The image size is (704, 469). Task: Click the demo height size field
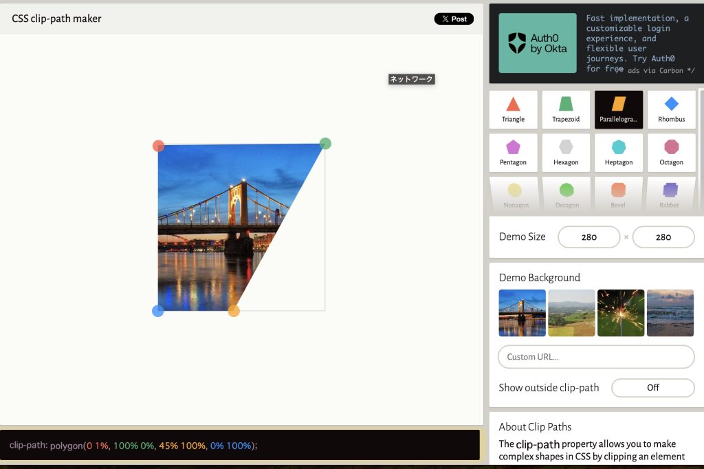pyautogui.click(x=663, y=237)
